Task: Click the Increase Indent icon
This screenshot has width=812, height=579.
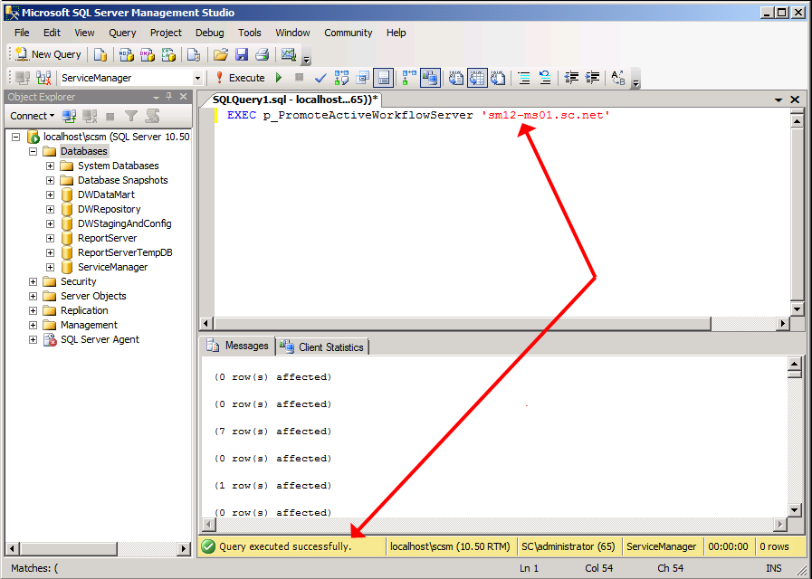Action: coord(593,78)
